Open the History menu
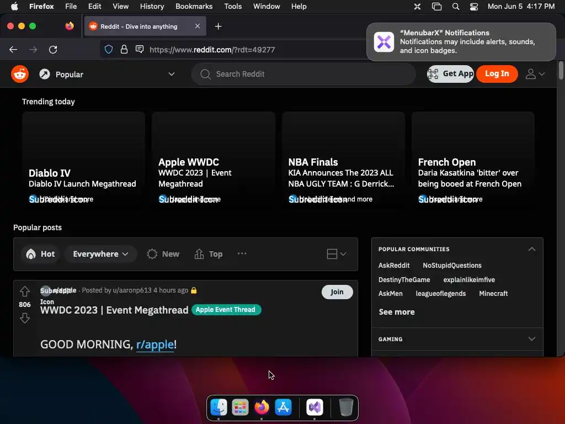 [152, 6]
